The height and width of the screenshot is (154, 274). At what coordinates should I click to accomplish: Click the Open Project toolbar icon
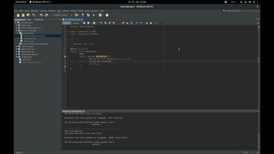coord(28,15)
